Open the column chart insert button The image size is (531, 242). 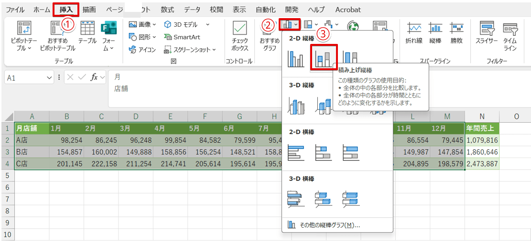coord(290,24)
